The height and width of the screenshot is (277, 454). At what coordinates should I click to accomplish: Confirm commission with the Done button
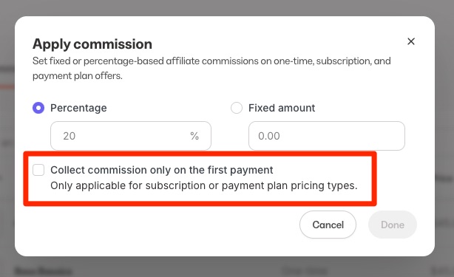coord(393,225)
